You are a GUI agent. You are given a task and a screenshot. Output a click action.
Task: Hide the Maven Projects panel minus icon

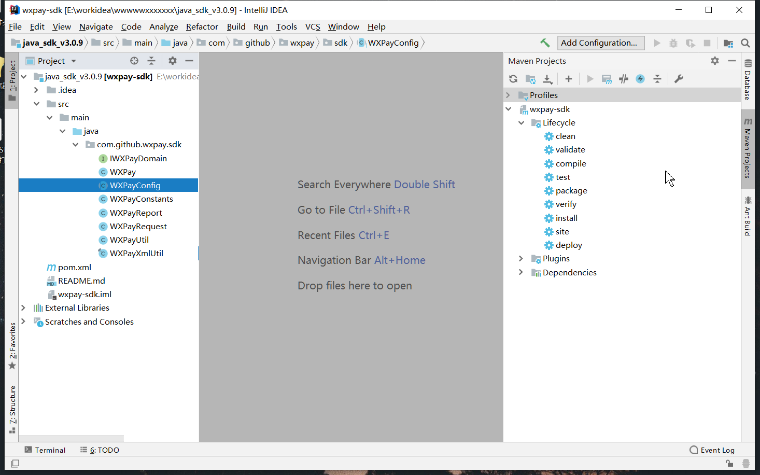732,61
